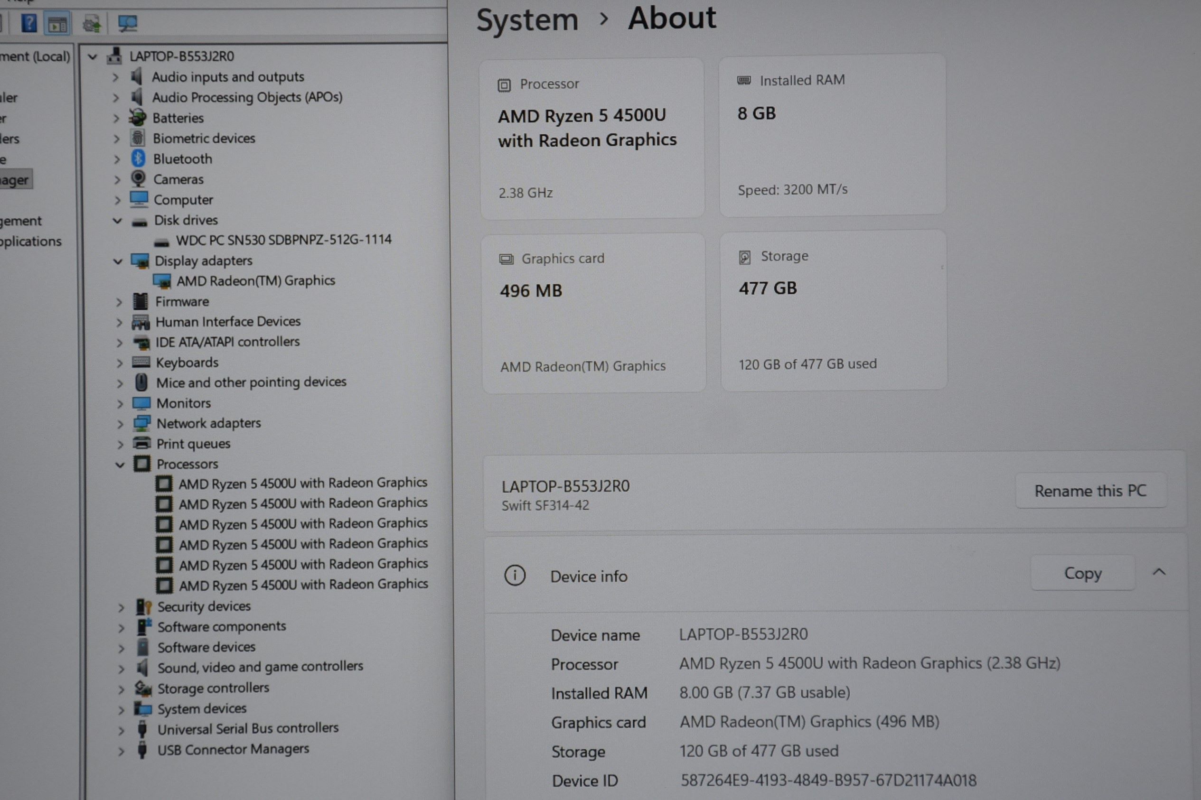
Task: Click the System devices folder icon
Action: [x=143, y=709]
